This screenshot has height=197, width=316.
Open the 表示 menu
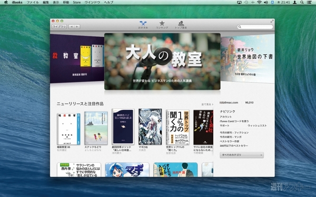click(x=56, y=2)
